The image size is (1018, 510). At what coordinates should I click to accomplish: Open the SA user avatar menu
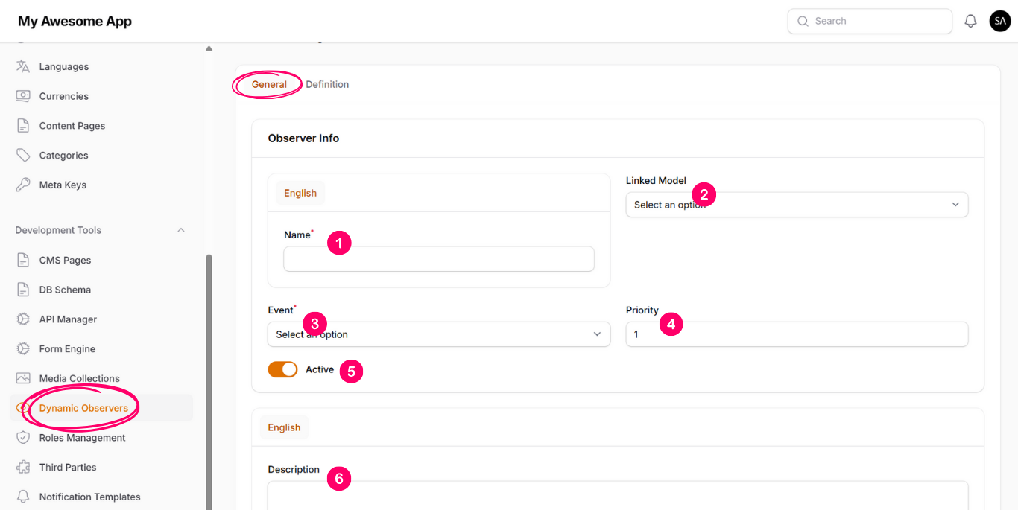(x=999, y=22)
